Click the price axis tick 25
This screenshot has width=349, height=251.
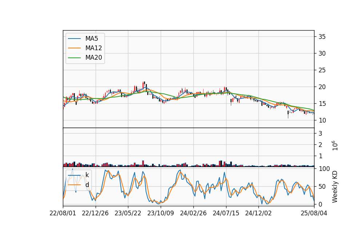point(322,70)
